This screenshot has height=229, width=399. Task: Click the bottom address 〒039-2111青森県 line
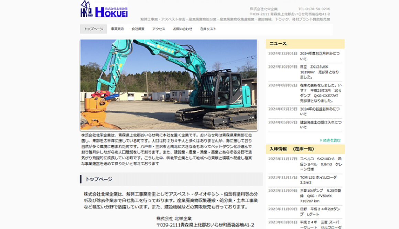pyautogui.click(x=205, y=225)
